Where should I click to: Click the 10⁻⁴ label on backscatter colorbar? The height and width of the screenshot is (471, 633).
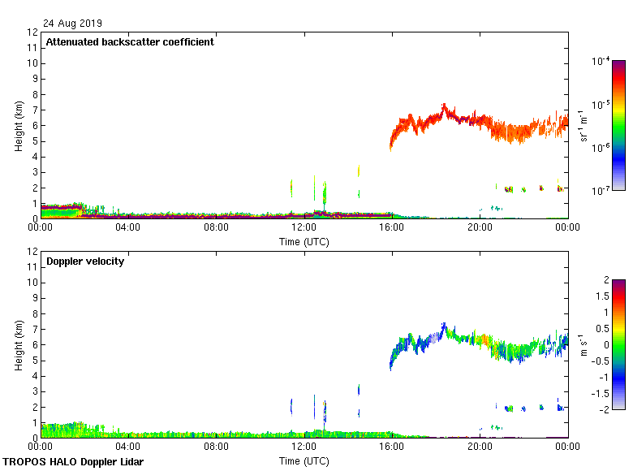[x=601, y=61]
